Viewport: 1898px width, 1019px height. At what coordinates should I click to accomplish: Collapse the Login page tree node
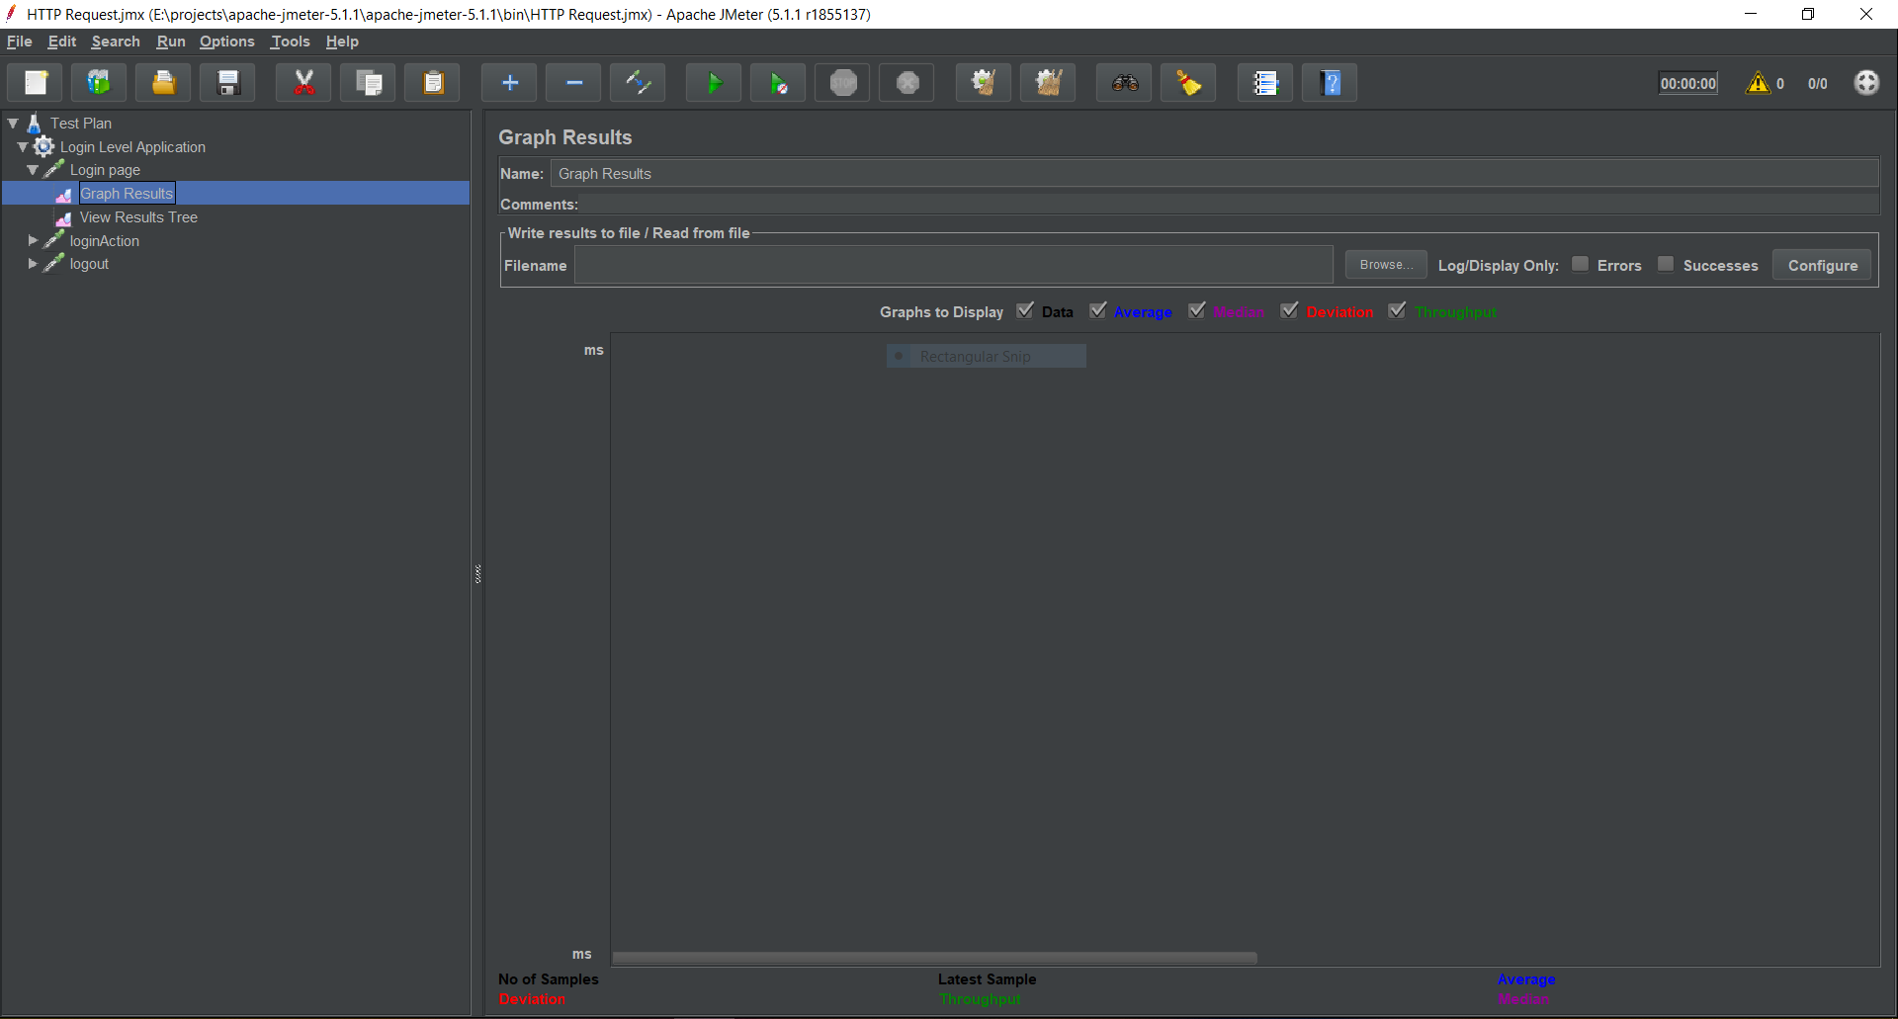(x=33, y=170)
